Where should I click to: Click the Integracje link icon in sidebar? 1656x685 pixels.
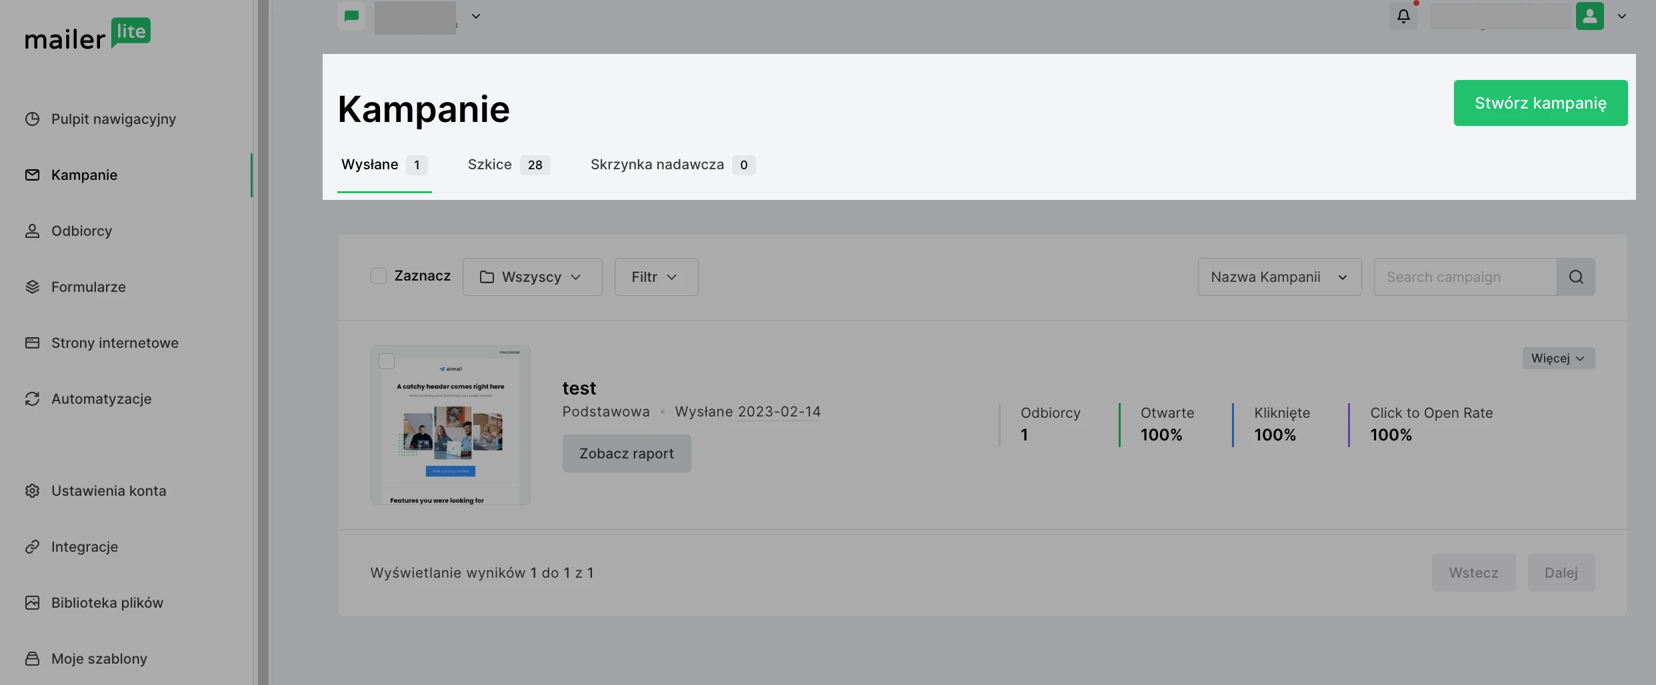(x=32, y=547)
